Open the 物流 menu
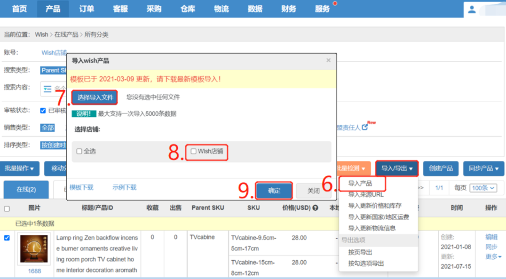Image resolution: width=506 pixels, height=279 pixels. click(x=221, y=9)
